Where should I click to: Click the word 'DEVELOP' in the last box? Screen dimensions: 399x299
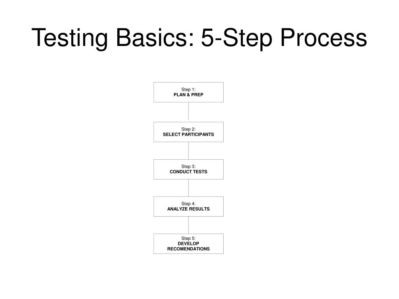coord(188,244)
